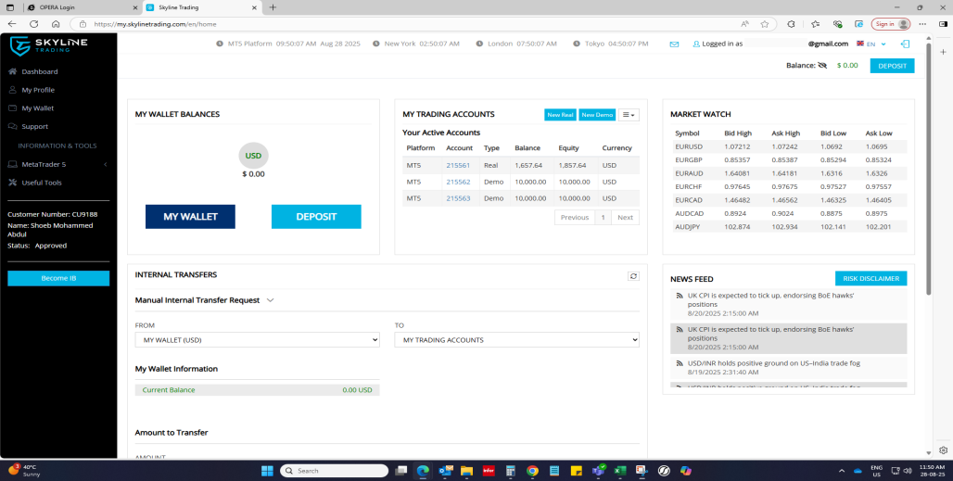This screenshot has height=481, width=953.
Task: Open account 215561 link
Action: coord(458,165)
